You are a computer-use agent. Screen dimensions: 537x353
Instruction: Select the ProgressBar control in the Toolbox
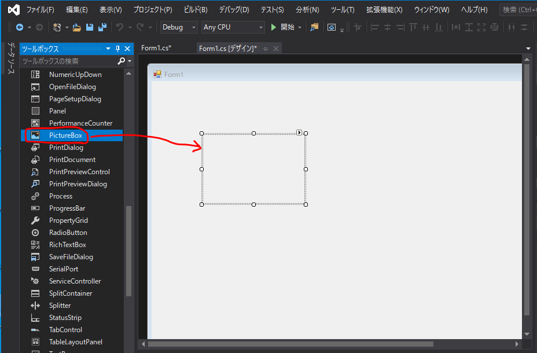[x=65, y=208]
